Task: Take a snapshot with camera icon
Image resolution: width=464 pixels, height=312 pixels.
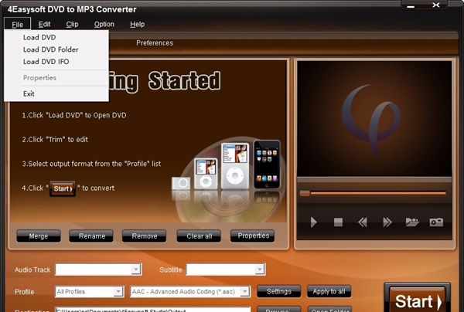Action: [x=436, y=222]
